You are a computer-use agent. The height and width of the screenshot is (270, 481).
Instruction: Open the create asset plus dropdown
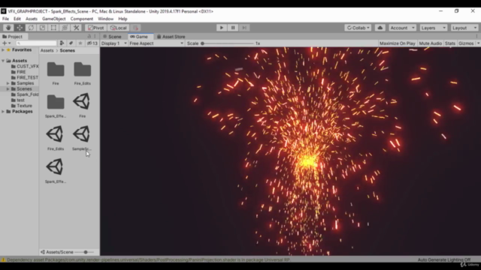point(7,43)
